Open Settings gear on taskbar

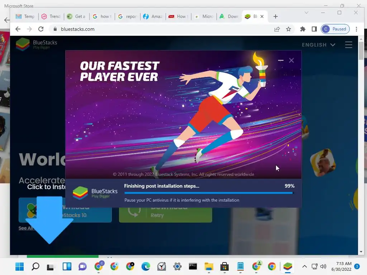(177, 266)
